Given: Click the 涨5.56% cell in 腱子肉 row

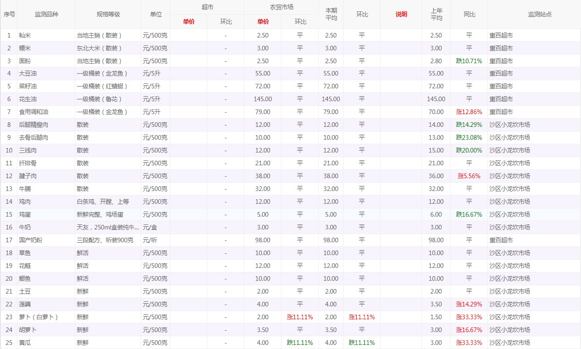Looking at the screenshot, I should point(469,176).
